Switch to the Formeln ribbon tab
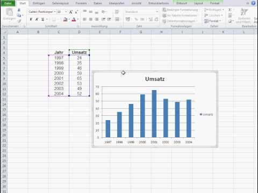The height and width of the screenshot is (193, 258). pos(81,3)
